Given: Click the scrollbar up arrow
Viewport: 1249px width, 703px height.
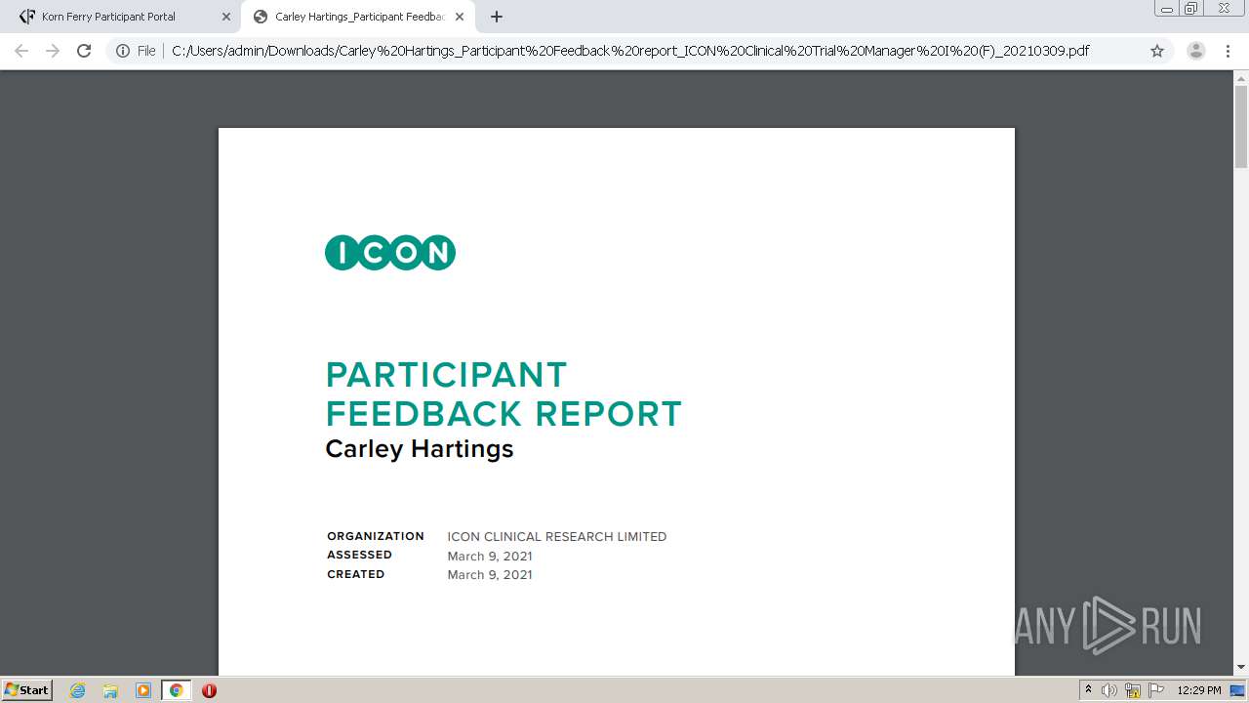Looking at the screenshot, I should click(1241, 78).
